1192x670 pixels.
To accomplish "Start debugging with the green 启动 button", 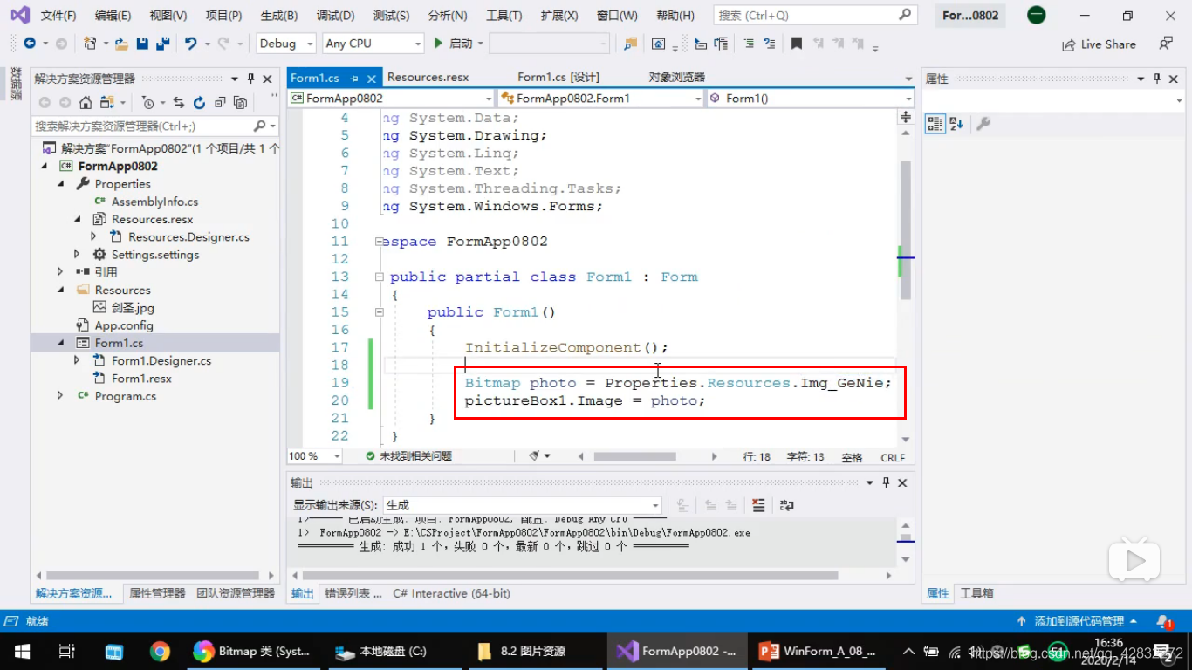I will coord(454,44).
